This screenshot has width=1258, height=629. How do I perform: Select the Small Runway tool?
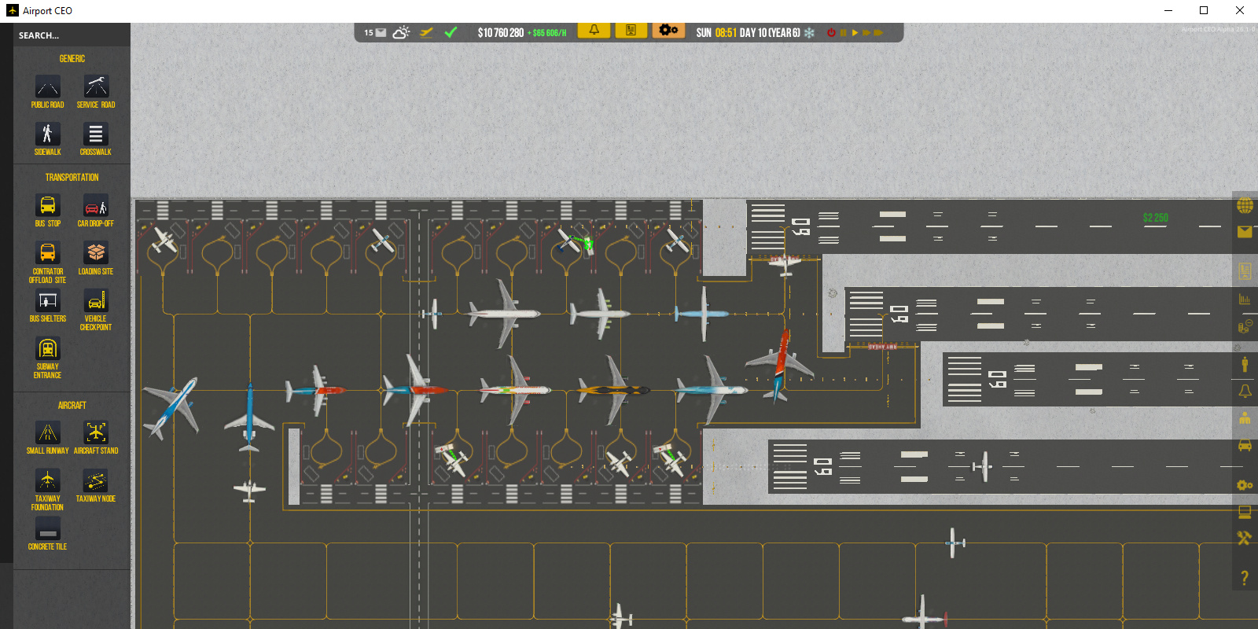click(47, 433)
